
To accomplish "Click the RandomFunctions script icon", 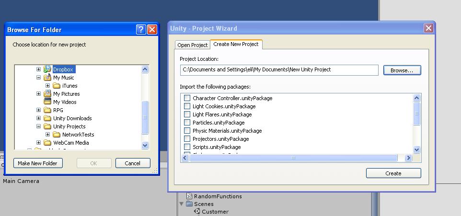I will click(189, 196).
